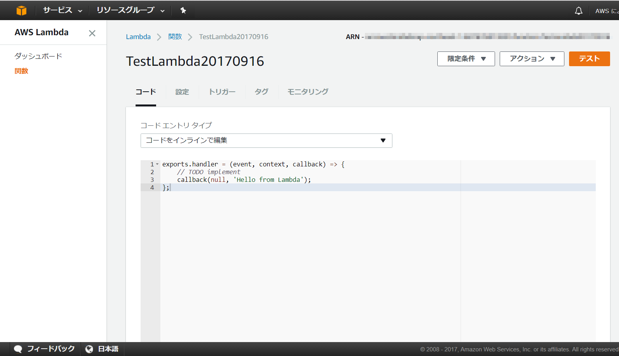Switch to the モニタリング tab
619x356 pixels.
tap(308, 92)
